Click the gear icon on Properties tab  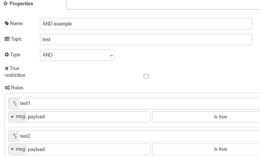click(x=5, y=4)
